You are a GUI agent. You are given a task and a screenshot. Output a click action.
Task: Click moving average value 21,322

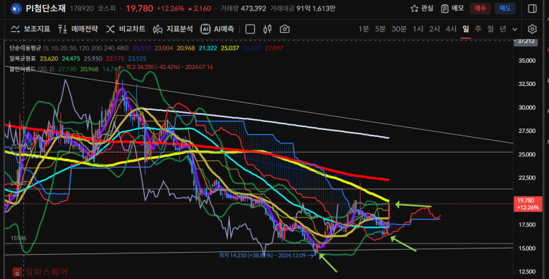pyautogui.click(x=207, y=48)
